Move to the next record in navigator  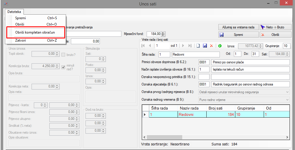(183, 46)
